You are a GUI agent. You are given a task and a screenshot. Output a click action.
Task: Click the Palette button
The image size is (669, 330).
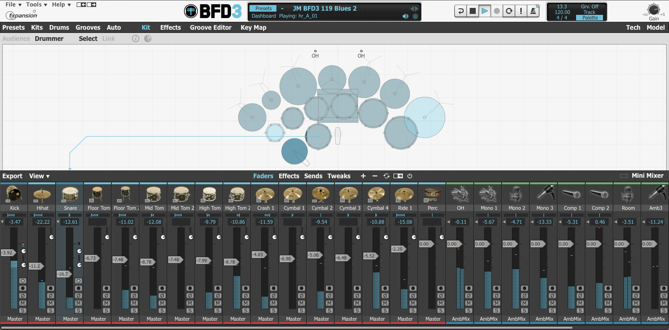590,18
